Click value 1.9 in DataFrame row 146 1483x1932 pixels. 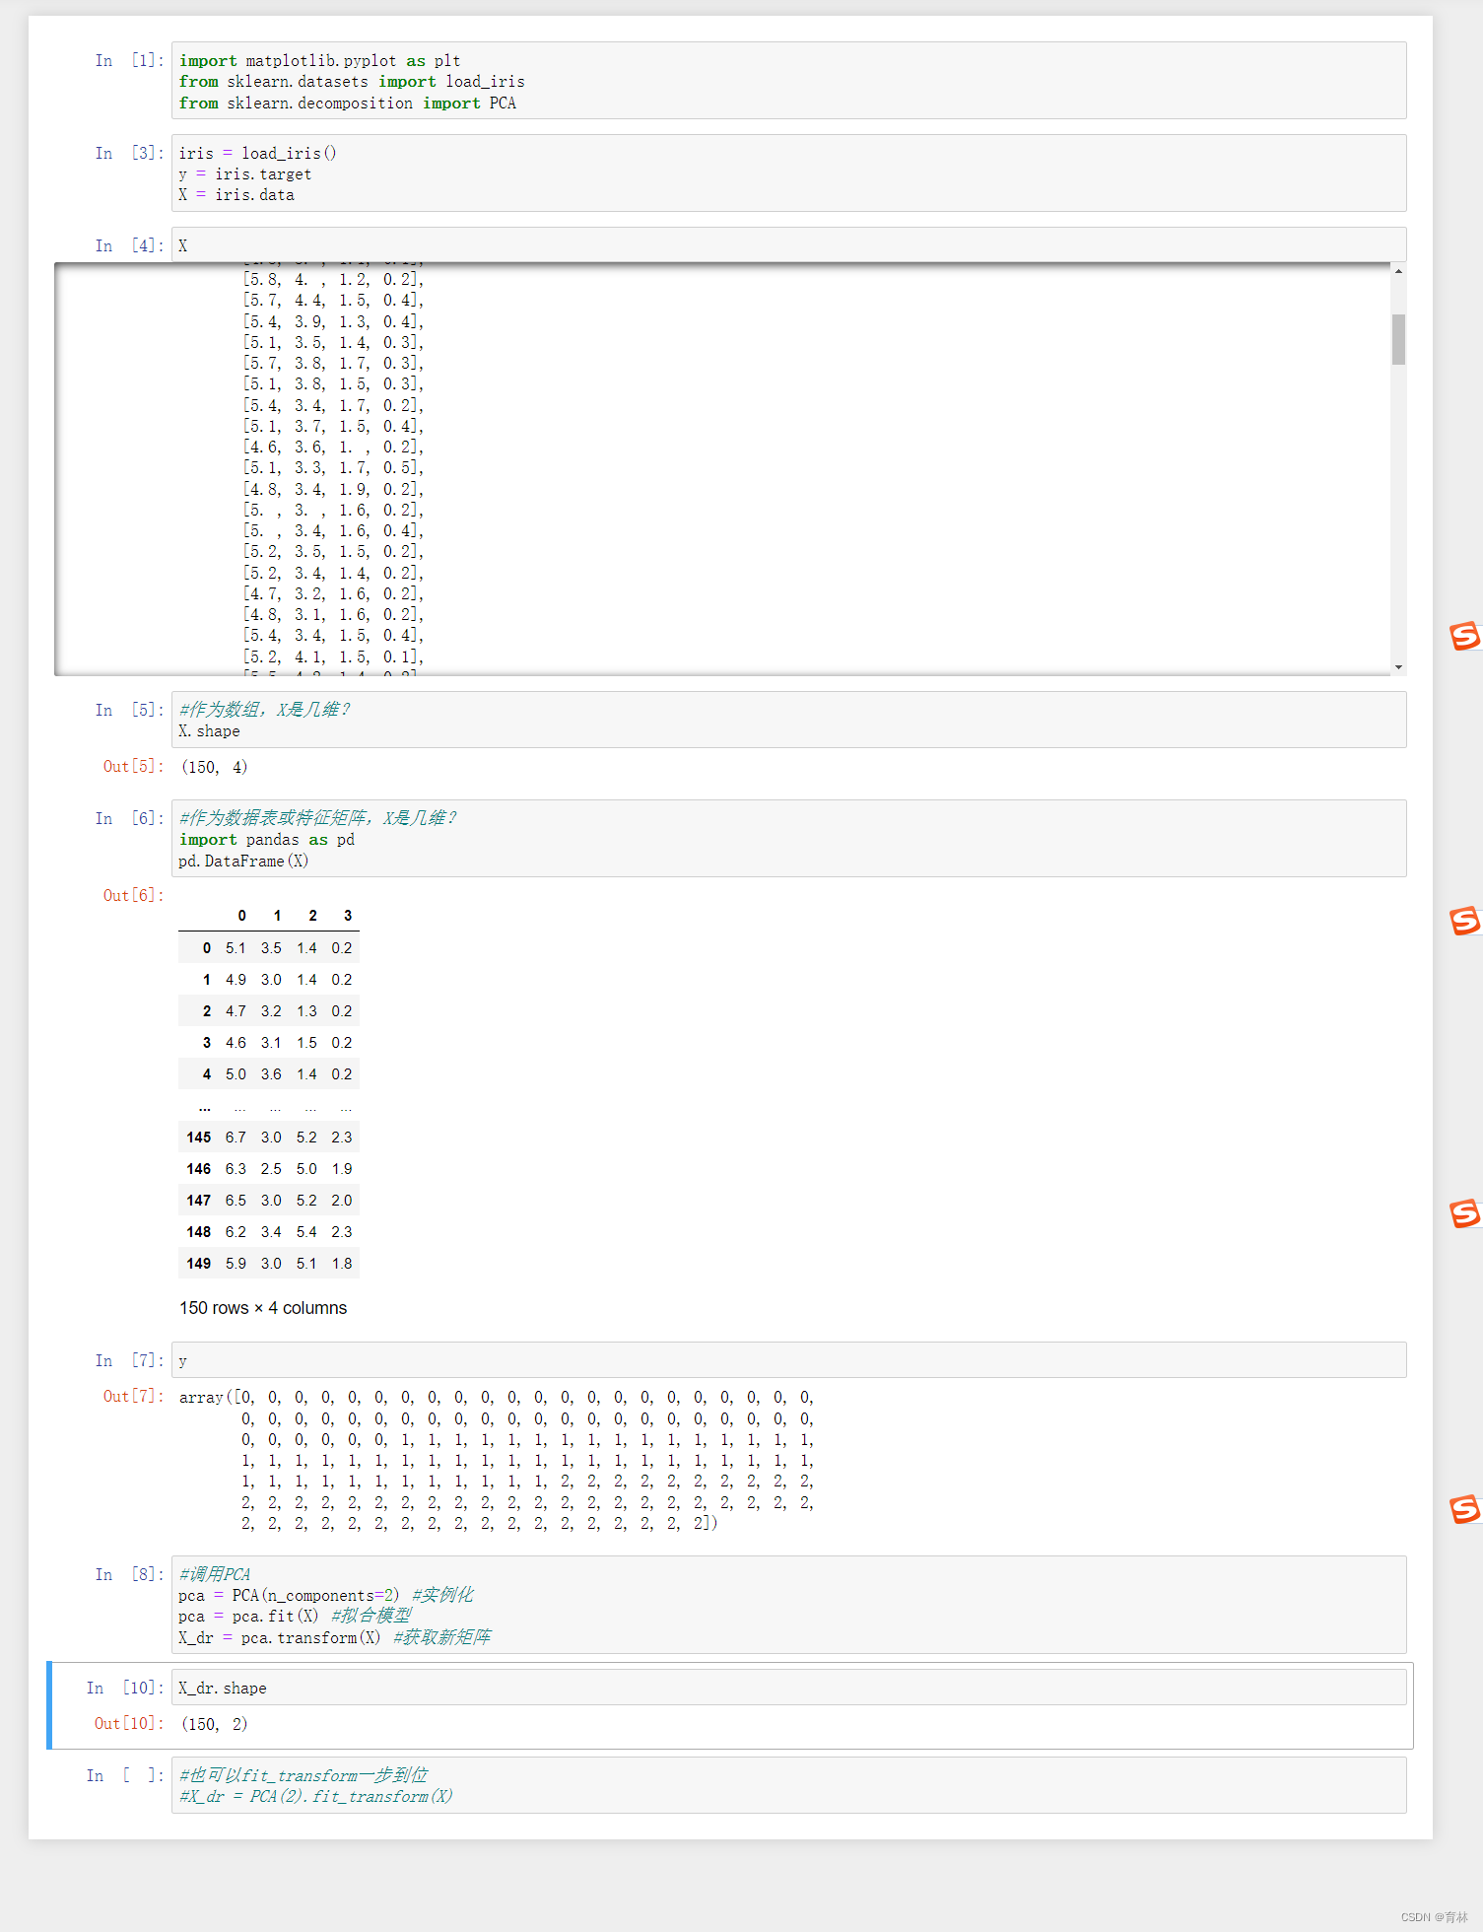[342, 1169]
